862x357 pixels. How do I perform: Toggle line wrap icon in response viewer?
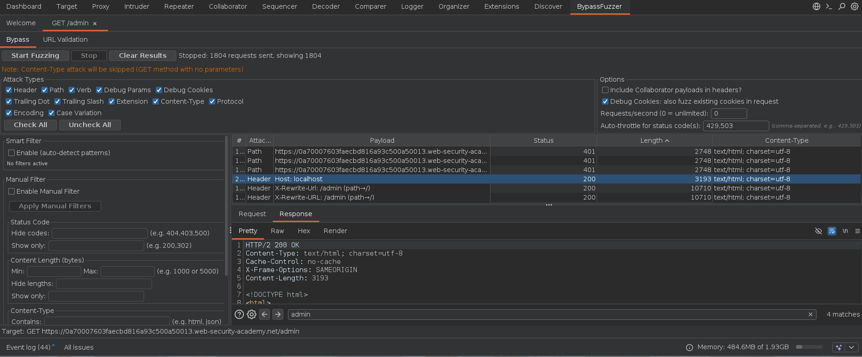[832, 231]
